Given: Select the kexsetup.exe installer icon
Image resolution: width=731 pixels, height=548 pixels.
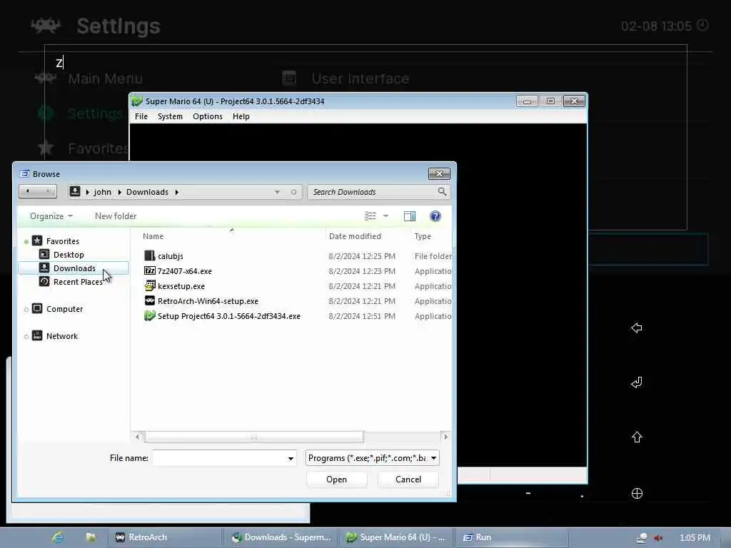Looking at the screenshot, I should tap(149, 285).
